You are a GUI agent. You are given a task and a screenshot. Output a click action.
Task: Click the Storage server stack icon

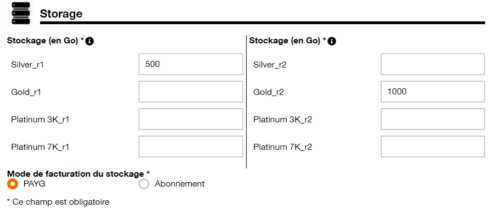pyautogui.click(x=21, y=13)
